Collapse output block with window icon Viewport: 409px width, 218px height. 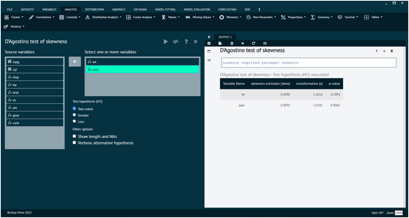pyautogui.click(x=209, y=51)
